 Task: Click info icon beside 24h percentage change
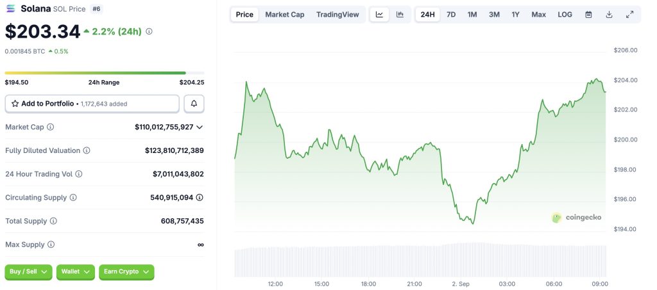click(x=149, y=31)
